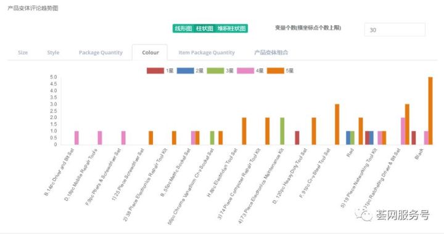
Task: Open the 产品变体组合 tab
Action: pyautogui.click(x=271, y=52)
